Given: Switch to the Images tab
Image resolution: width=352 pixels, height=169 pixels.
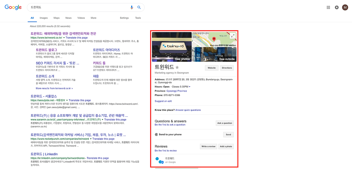Looking at the screenshot, I should coord(43,18).
